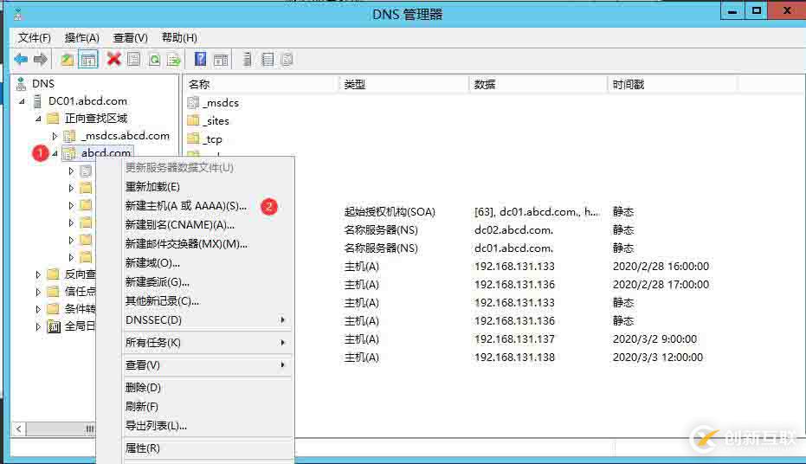806x464 pixels.
Task: Toggle the Show/Hide Action Pane toolbar icon
Action: (x=221, y=60)
